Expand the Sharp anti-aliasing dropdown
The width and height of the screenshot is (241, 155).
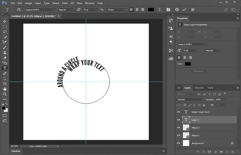click(116, 10)
